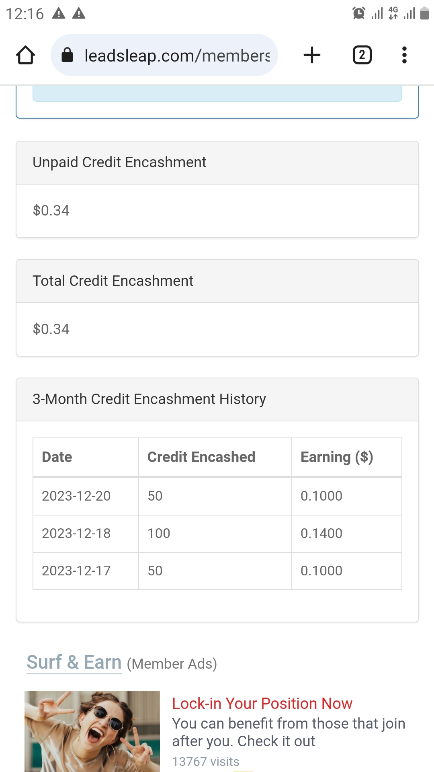Tap the browser home icon

click(x=25, y=55)
